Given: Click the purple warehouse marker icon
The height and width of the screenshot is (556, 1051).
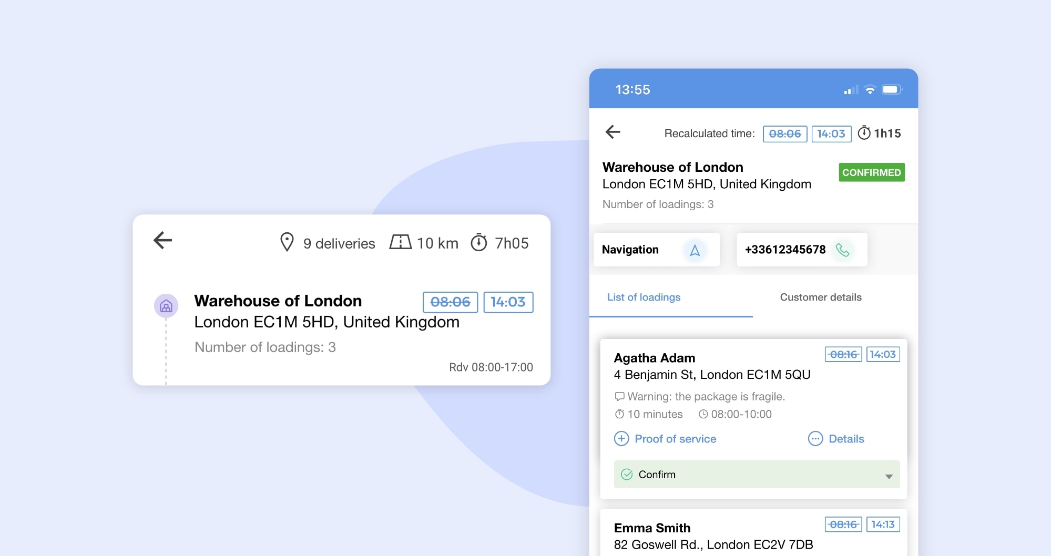Looking at the screenshot, I should [166, 306].
